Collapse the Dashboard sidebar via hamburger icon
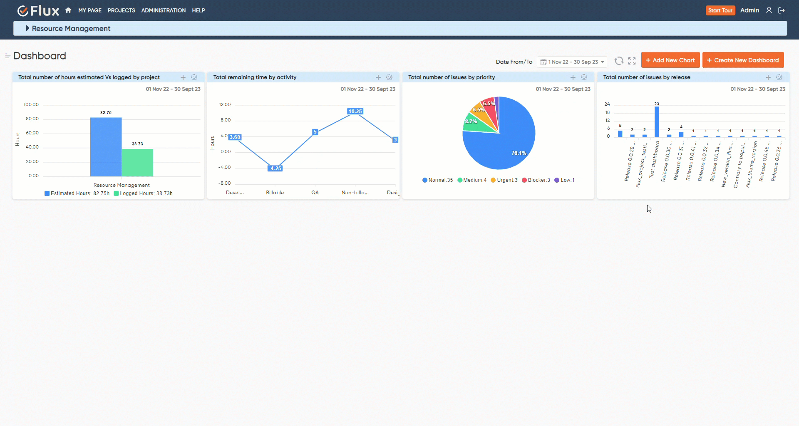The image size is (799, 426). tap(7, 56)
